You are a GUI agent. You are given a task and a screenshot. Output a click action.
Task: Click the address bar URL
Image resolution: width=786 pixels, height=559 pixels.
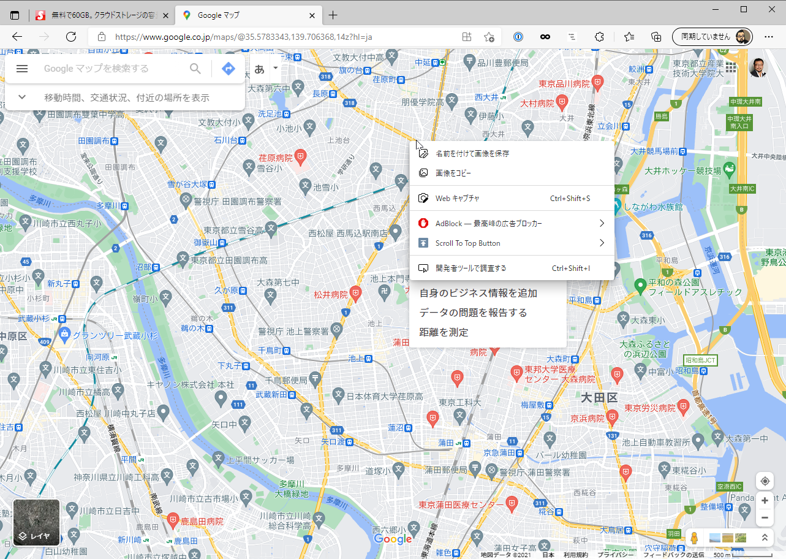[243, 37]
